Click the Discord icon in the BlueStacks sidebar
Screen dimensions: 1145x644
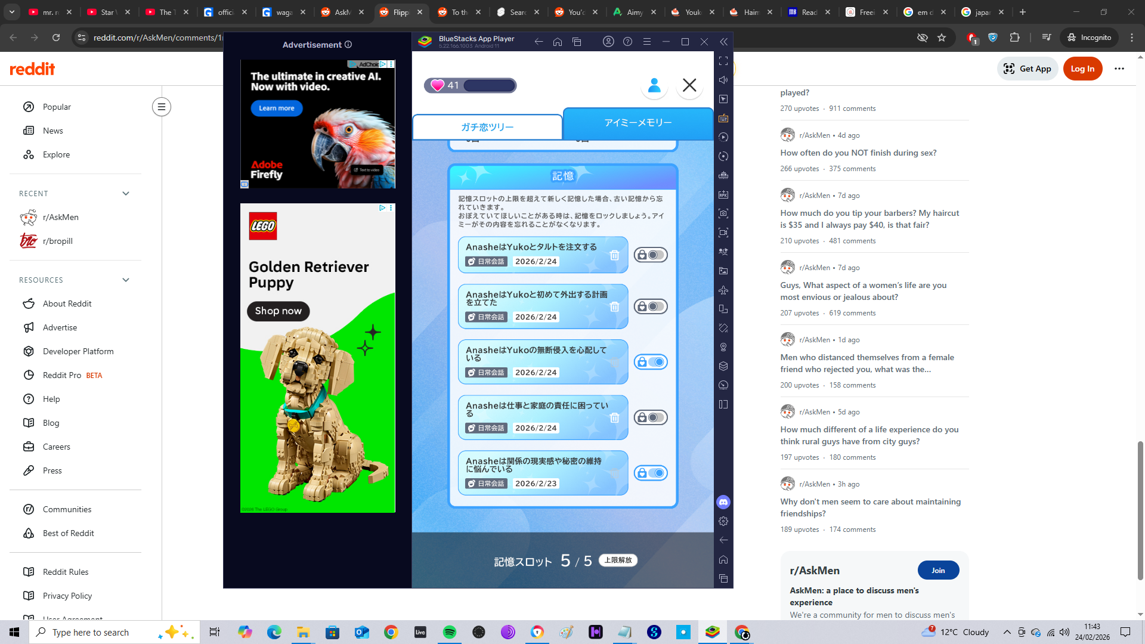[723, 502]
